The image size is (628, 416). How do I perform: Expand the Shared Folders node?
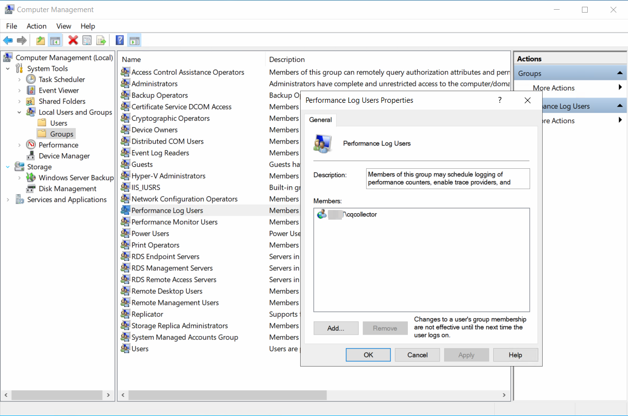click(19, 101)
